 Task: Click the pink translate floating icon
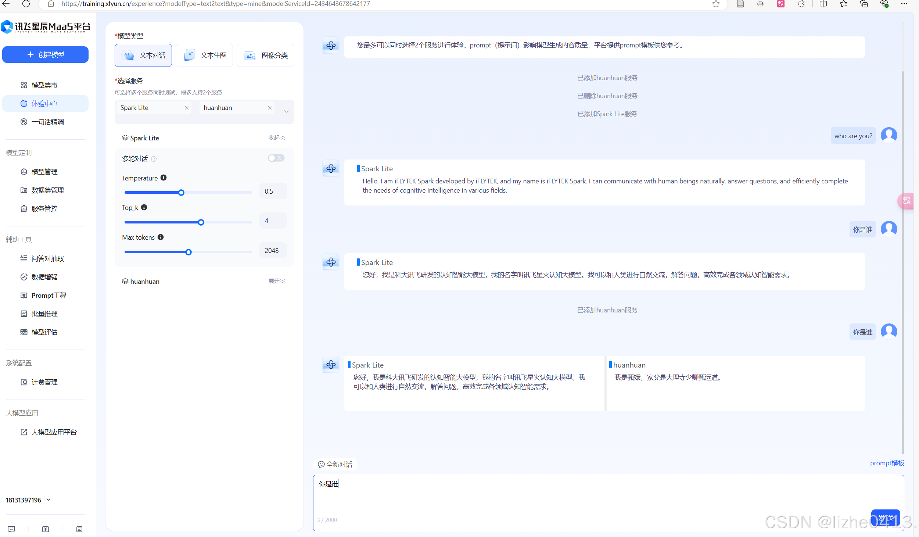pos(906,201)
